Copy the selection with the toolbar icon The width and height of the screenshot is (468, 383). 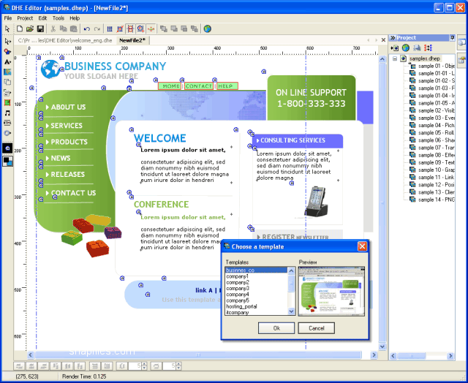tap(64, 29)
